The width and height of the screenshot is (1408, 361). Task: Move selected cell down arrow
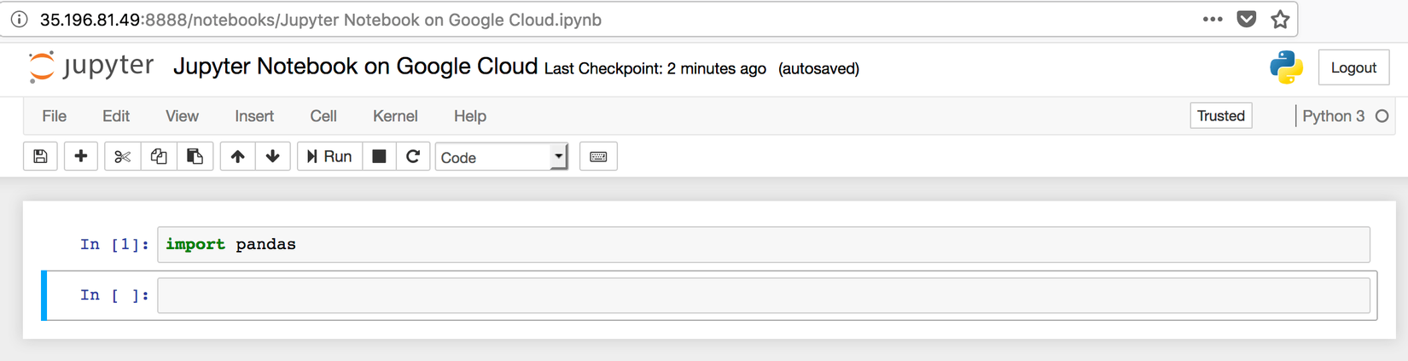pyautogui.click(x=273, y=157)
